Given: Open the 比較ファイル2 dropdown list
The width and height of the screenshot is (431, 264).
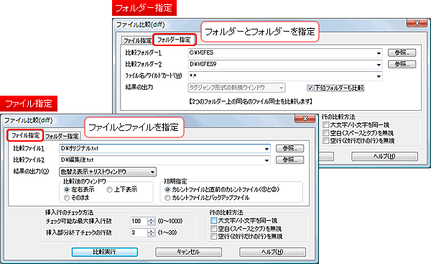Looking at the screenshot, I should pyautogui.click(x=267, y=160).
